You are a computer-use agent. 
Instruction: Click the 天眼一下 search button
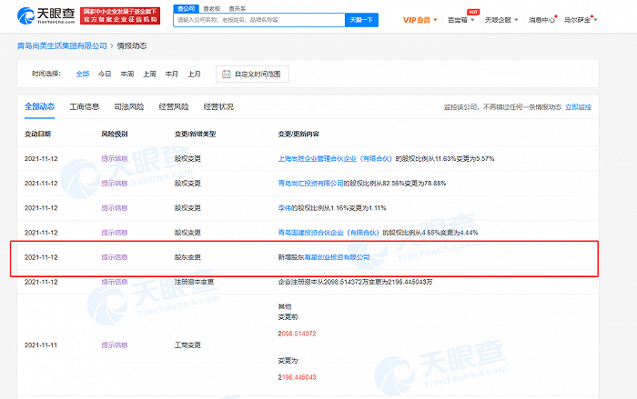(362, 19)
